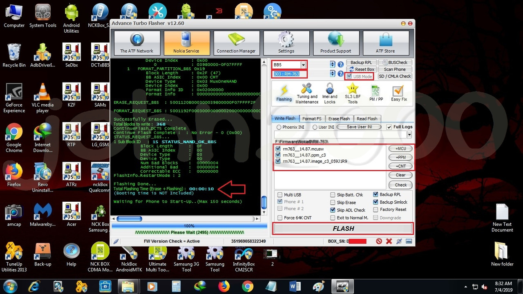Screen dimensions: 523x294
Task: Open the ATF Store
Action: (x=386, y=43)
